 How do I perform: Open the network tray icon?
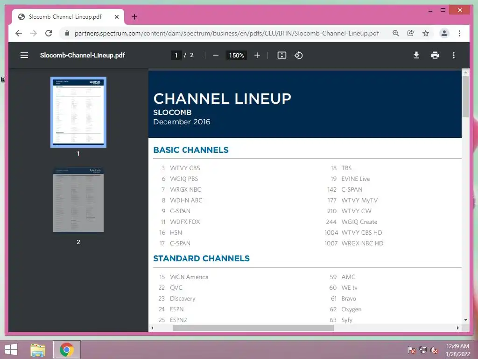[423, 350]
